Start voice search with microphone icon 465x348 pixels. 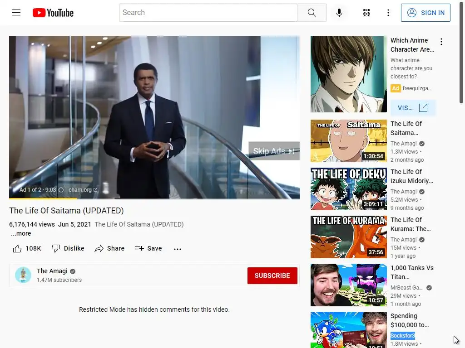pyautogui.click(x=339, y=12)
